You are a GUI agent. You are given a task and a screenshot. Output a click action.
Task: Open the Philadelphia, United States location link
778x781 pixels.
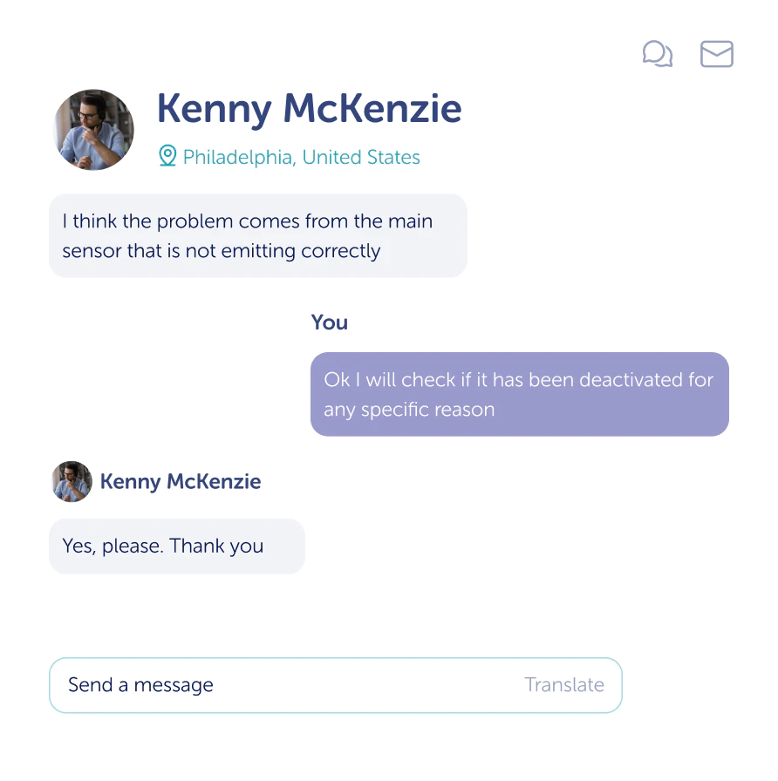[x=301, y=157]
